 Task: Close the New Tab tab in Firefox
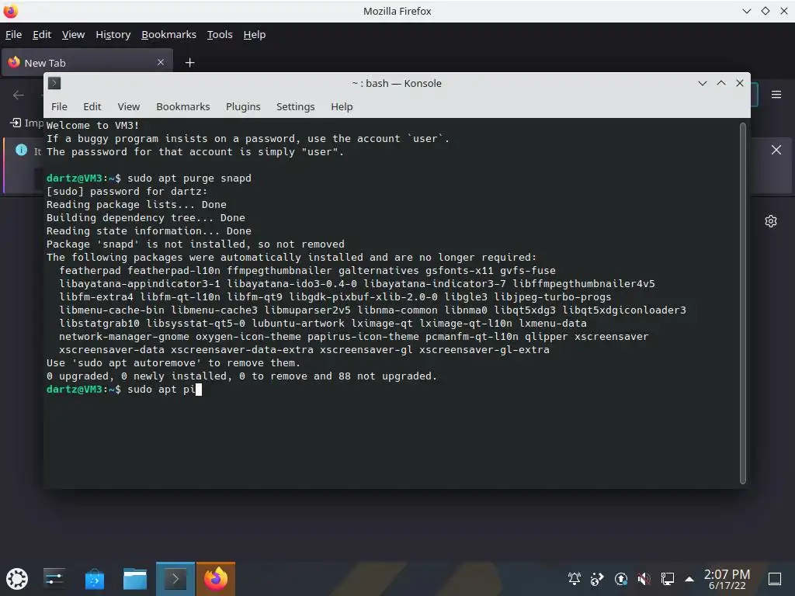pyautogui.click(x=161, y=62)
